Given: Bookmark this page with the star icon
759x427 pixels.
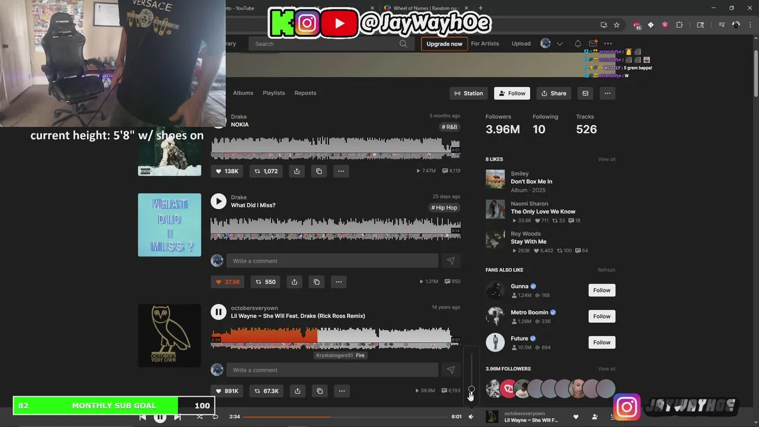Looking at the screenshot, I should point(617,25).
